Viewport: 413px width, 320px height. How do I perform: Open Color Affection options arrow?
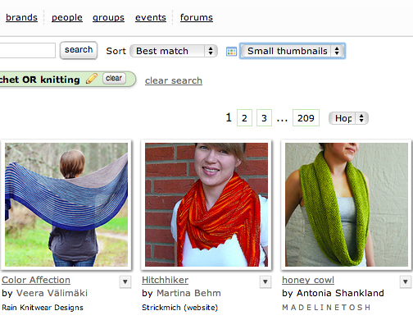(125, 281)
